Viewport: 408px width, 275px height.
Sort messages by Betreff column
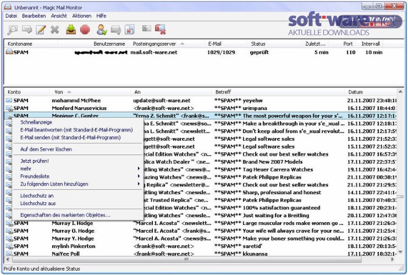[278, 92]
